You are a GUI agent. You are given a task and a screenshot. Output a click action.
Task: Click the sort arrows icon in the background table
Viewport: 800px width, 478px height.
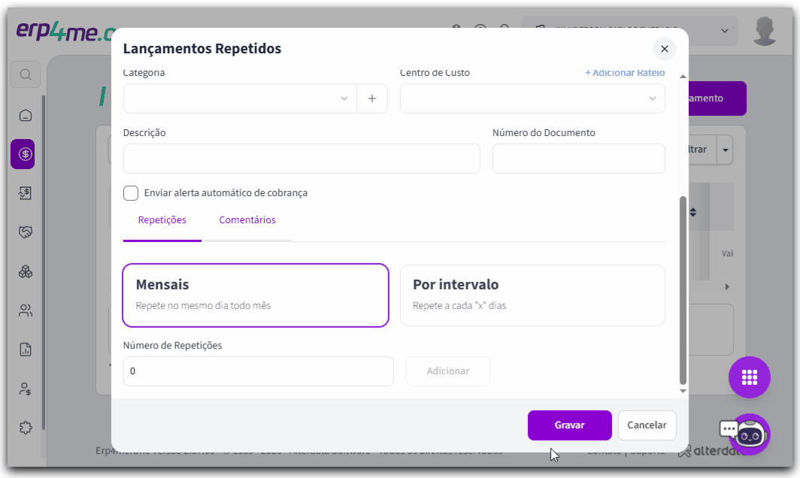(693, 212)
